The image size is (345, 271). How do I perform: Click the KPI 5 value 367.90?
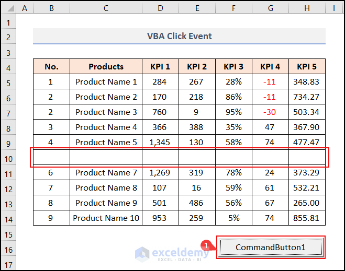(307, 127)
